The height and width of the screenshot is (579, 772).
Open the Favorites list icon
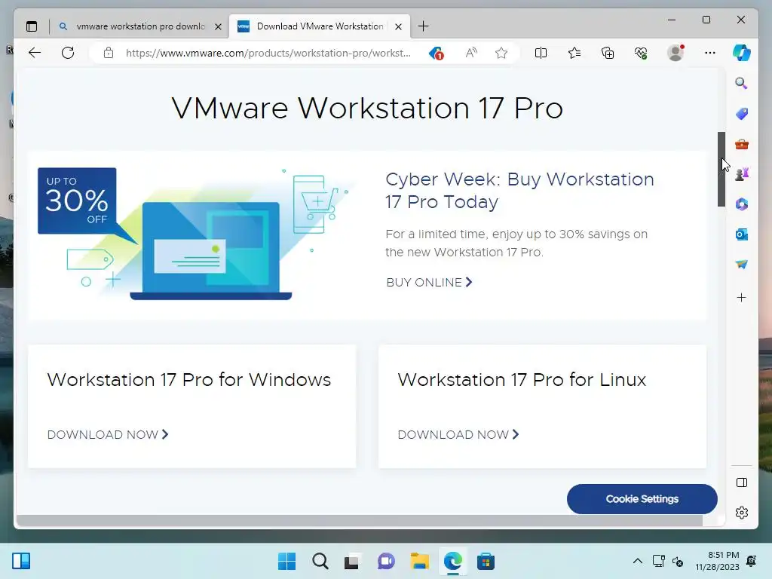point(574,53)
